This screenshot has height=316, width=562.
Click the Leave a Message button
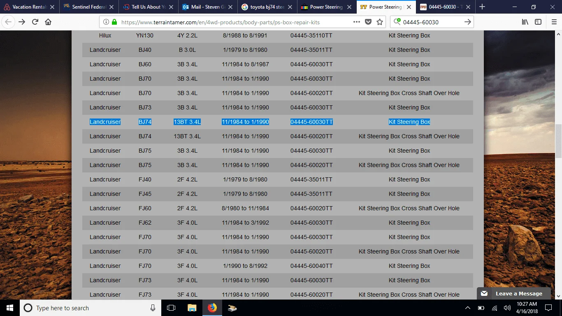(x=513, y=293)
